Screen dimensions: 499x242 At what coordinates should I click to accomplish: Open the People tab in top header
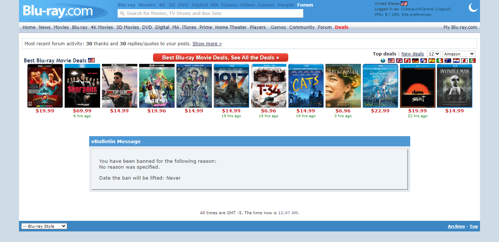(x=286, y=5)
